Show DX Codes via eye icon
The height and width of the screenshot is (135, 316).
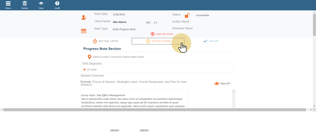coord(85,70)
